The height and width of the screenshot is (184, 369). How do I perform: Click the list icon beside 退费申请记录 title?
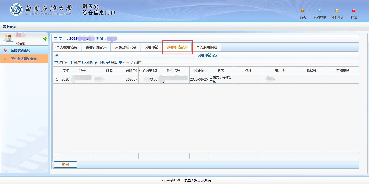coord(57,55)
